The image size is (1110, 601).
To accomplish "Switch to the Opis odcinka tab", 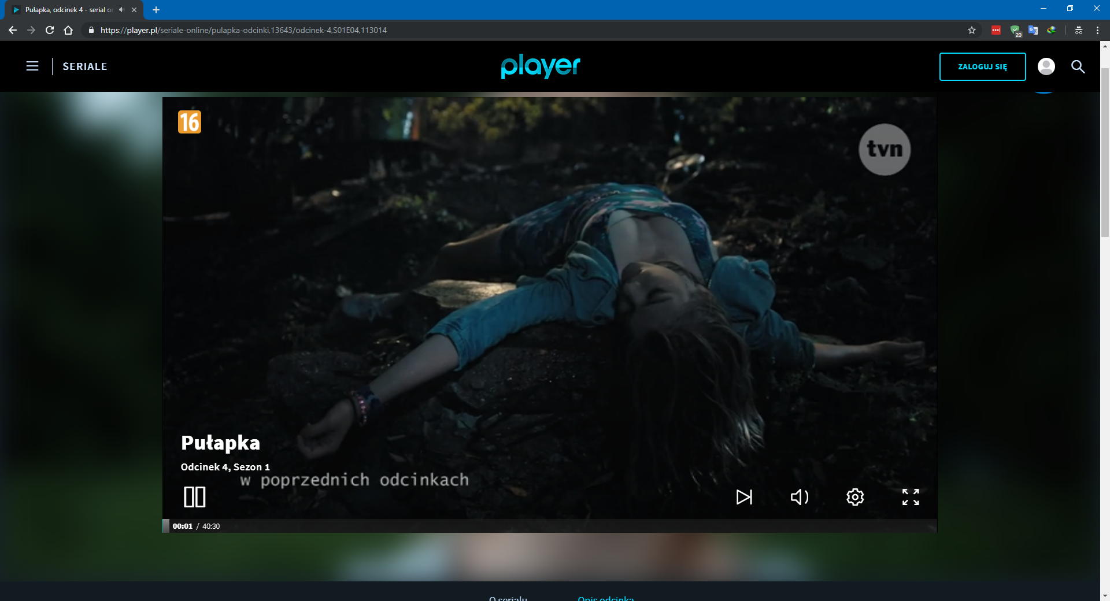I will pos(605,598).
